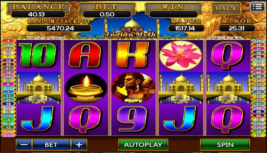Screen dimensions: 267x153
Task: Increase bet with the plus button
Action: pyautogui.click(x=79, y=145)
